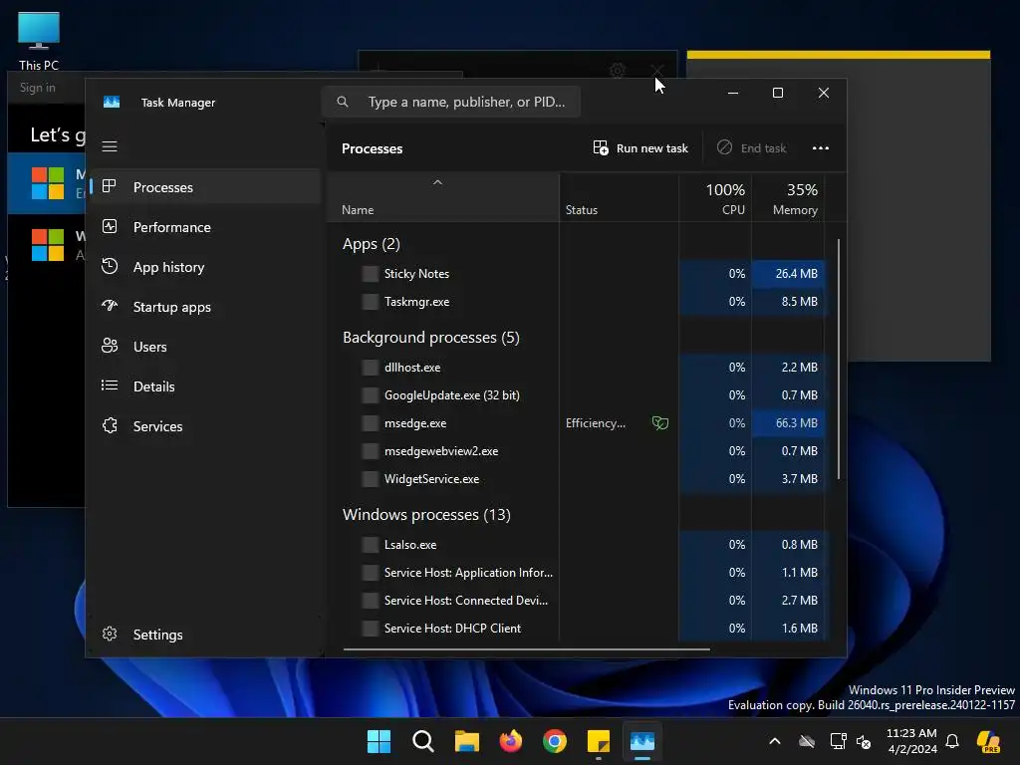
Task: Click the Run new task button
Action: [x=640, y=148]
